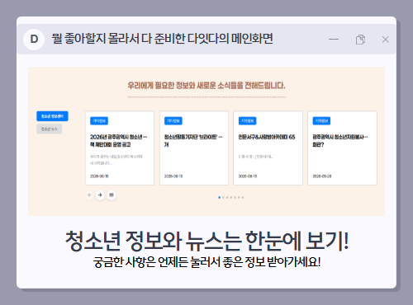The width and height of the screenshot is (413, 305).
Task: Switch to the gray 청소년 뉴스 tab
Action: coord(49,129)
